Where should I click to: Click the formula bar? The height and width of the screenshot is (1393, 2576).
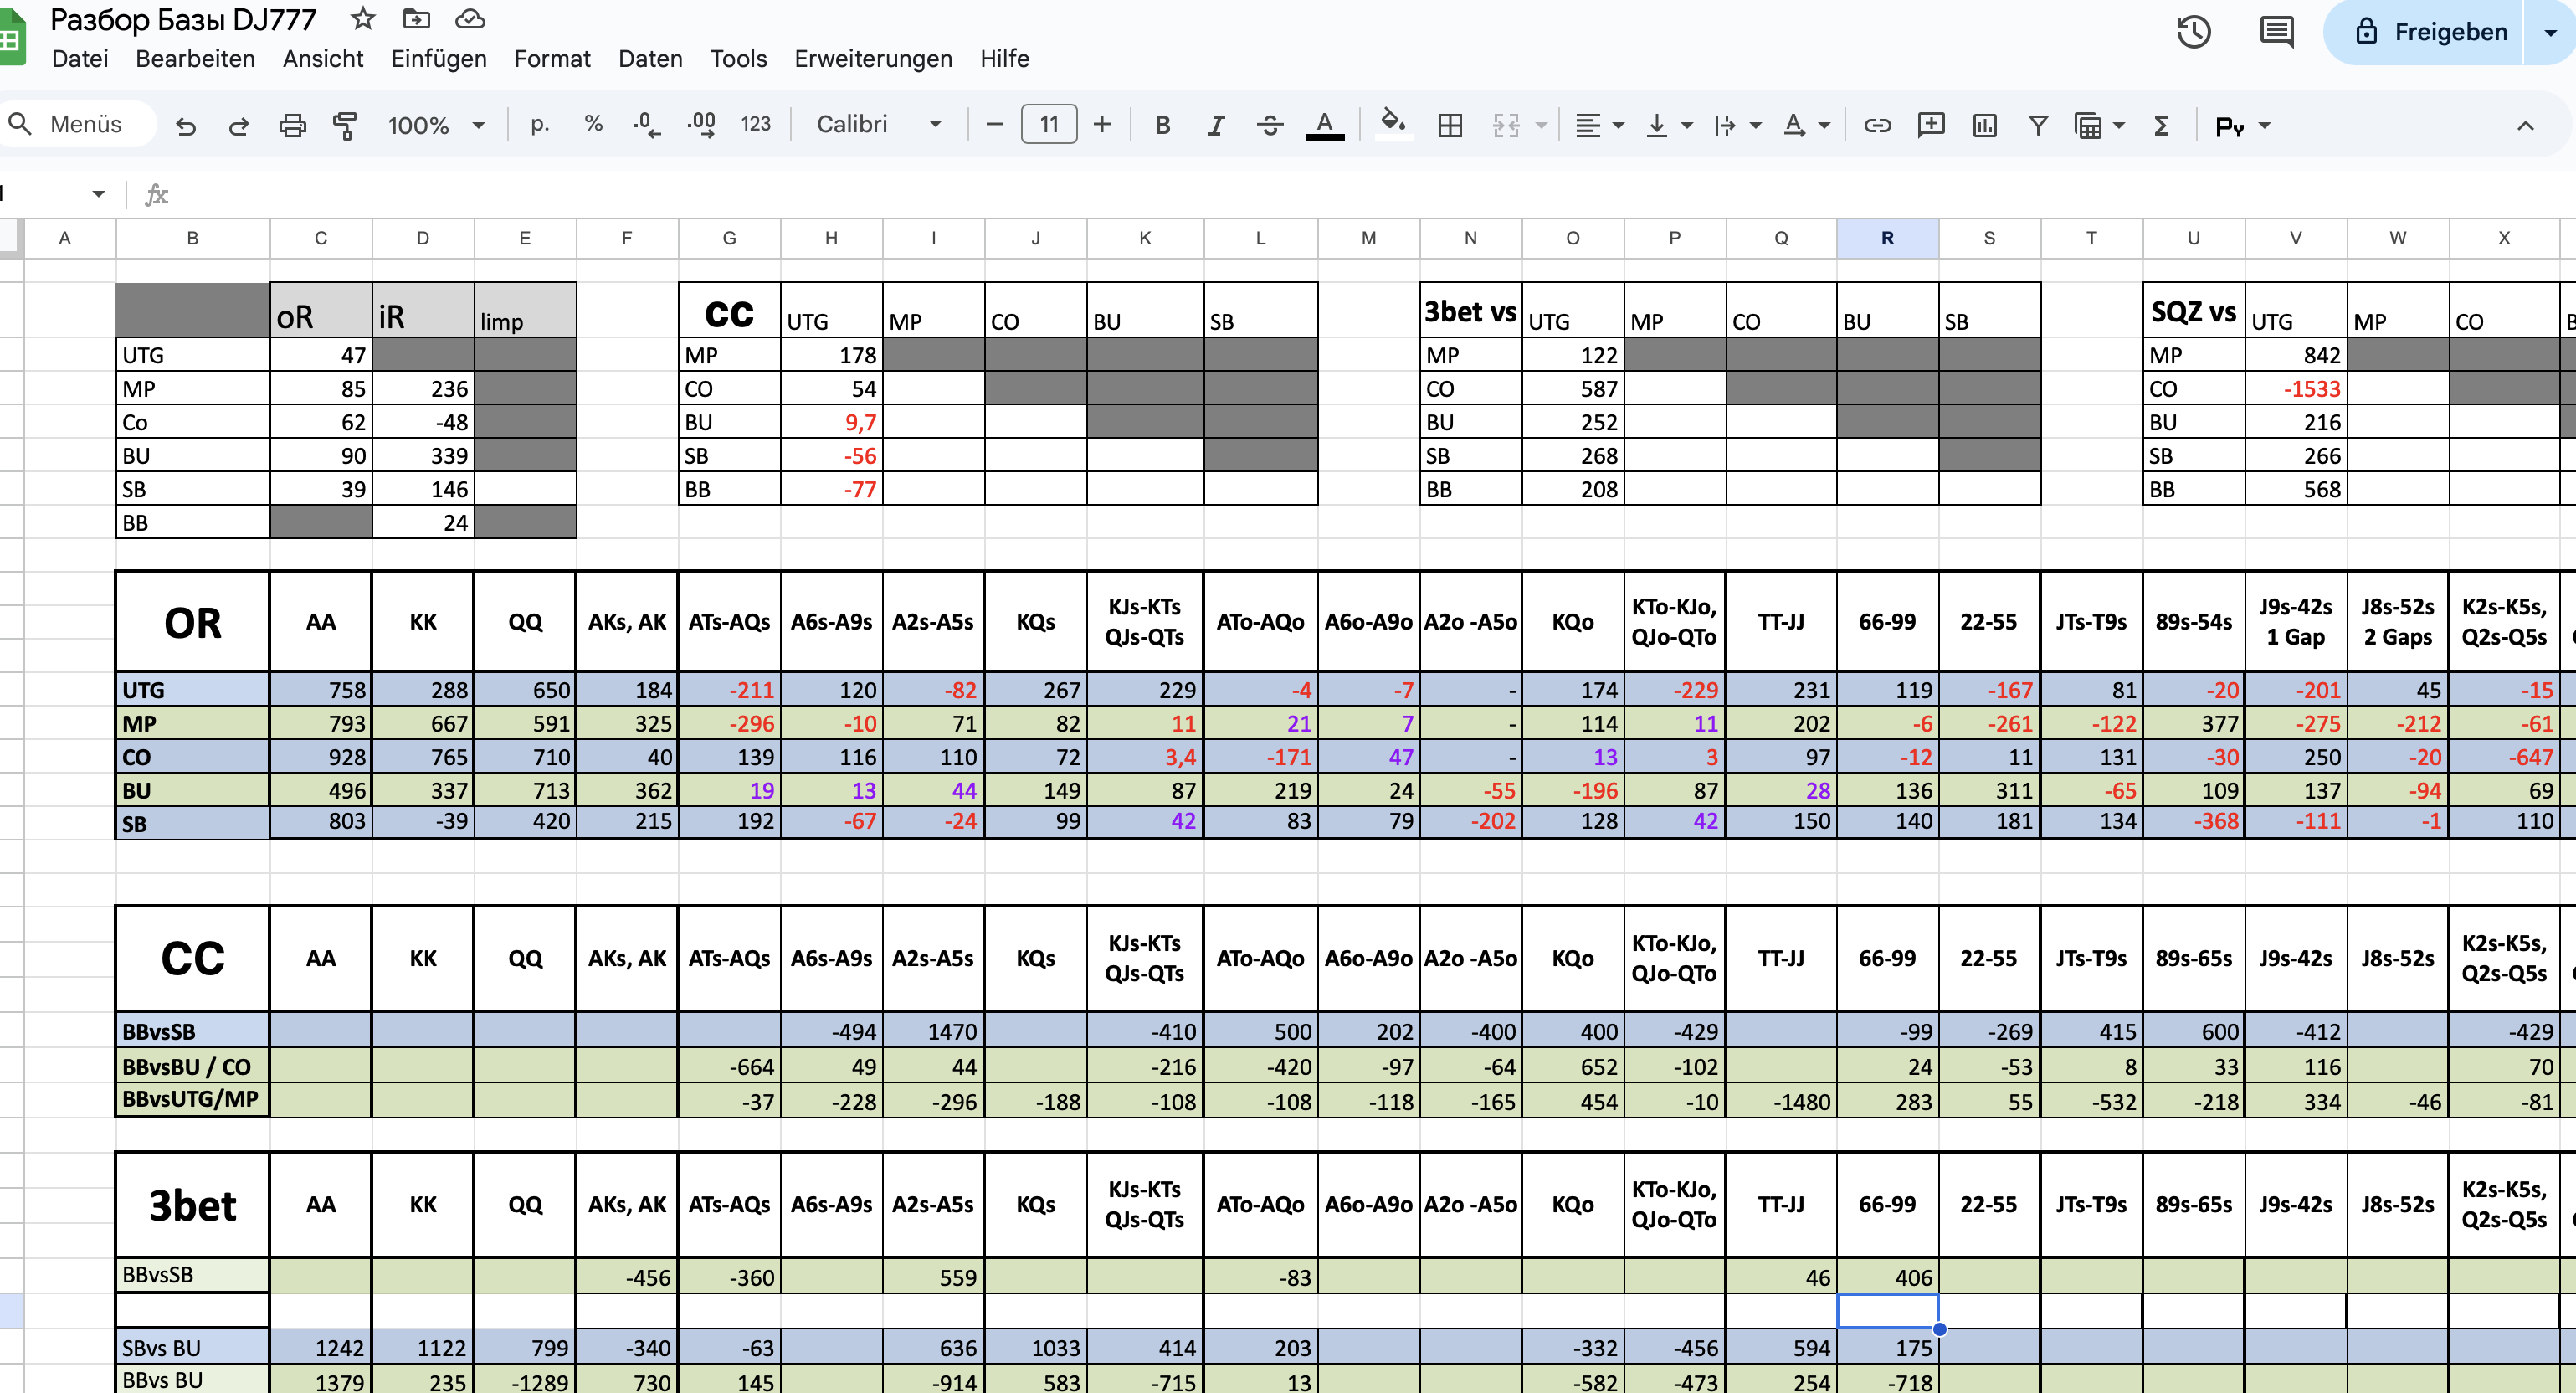pos(1370,194)
